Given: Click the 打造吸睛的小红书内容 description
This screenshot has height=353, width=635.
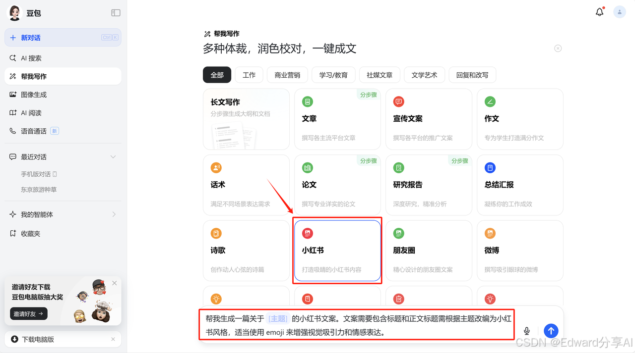Looking at the screenshot, I should (331, 269).
